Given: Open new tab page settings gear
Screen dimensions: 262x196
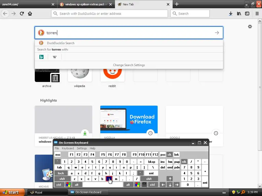Looking at the screenshot, I should pos(250,27).
